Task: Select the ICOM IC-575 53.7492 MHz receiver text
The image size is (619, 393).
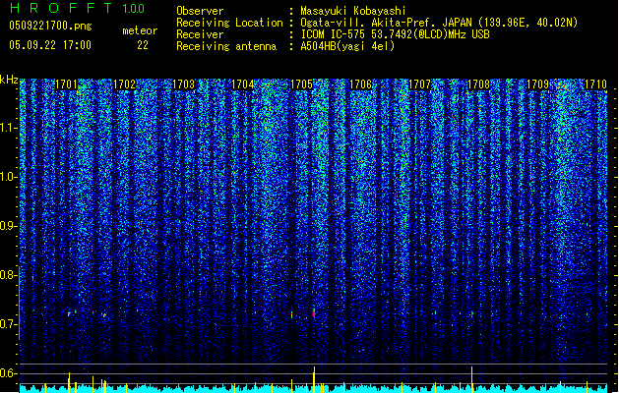Action: (x=395, y=34)
